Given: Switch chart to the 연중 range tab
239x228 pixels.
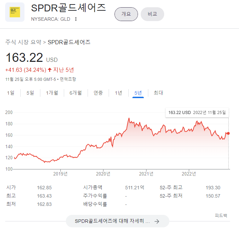Looking at the screenshot, I should (x=98, y=93).
